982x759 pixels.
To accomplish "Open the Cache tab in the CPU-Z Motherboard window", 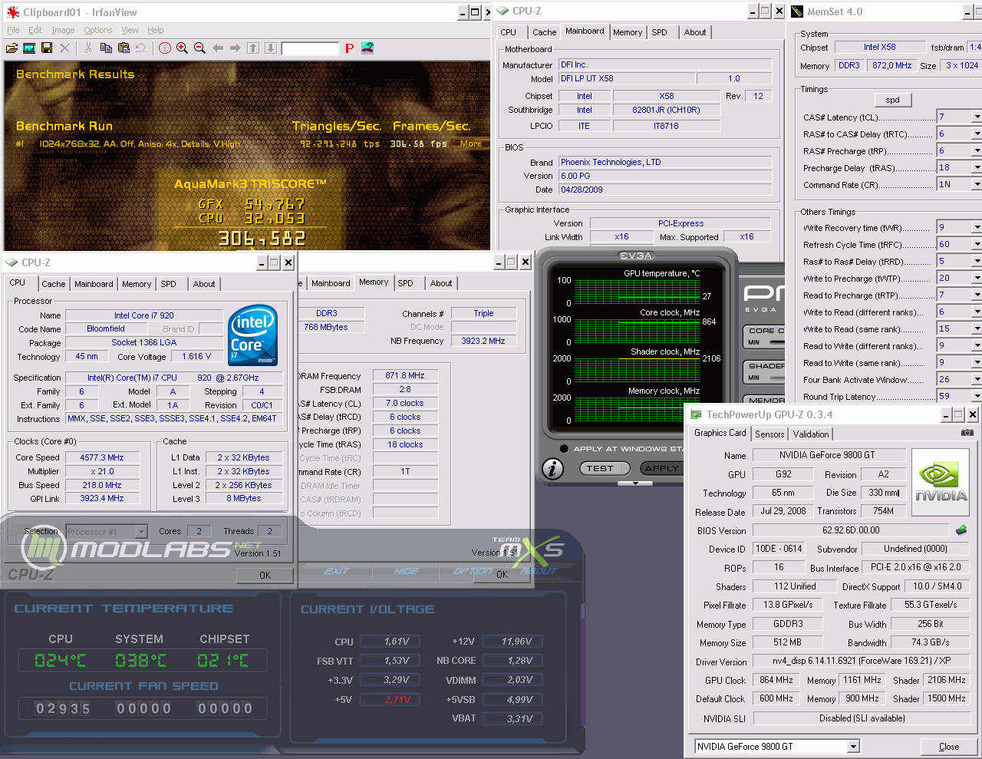I will pyautogui.click(x=544, y=32).
